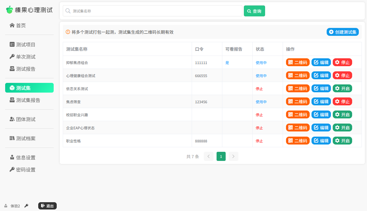This screenshot has height=211, width=367.
Task: Click the inbox icon beside 测试报告
Action: point(12,69)
